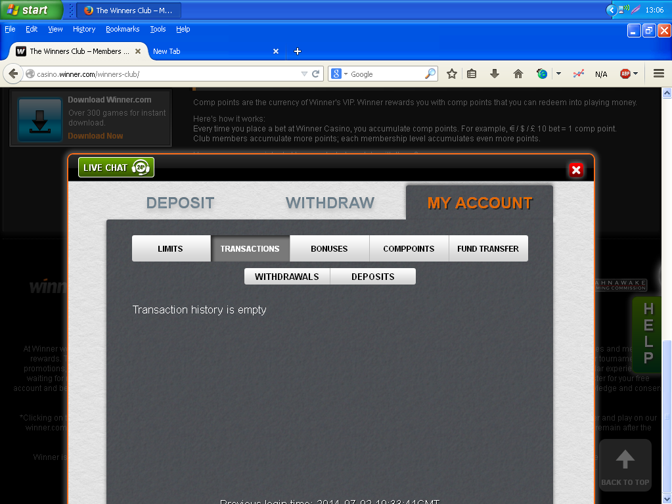Click the tray network icon
The height and width of the screenshot is (504, 672).
tap(623, 9)
